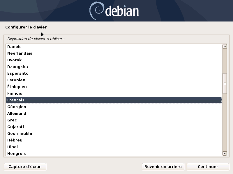This screenshot has height=174, width=233.
Task: Select Éthiopien keyboard layout
Action: 114,87
